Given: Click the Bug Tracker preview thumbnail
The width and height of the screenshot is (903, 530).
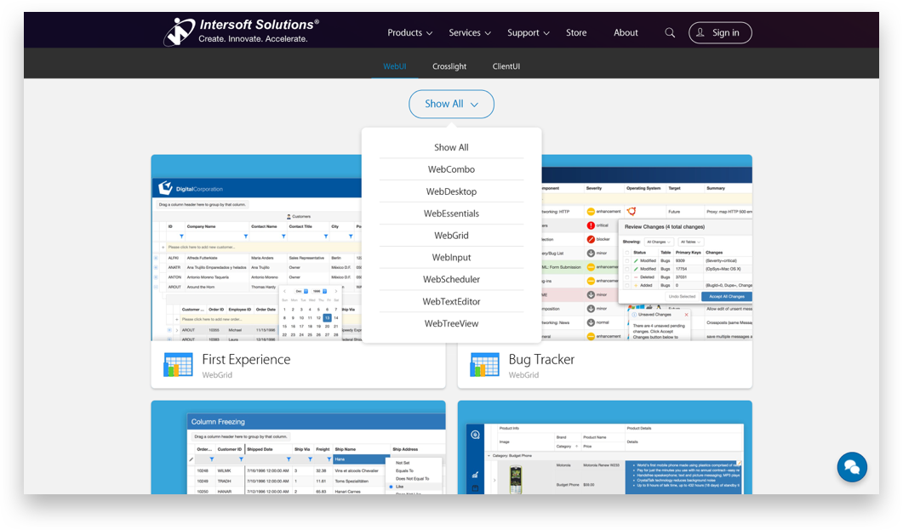Looking at the screenshot, I should click(x=647, y=248).
